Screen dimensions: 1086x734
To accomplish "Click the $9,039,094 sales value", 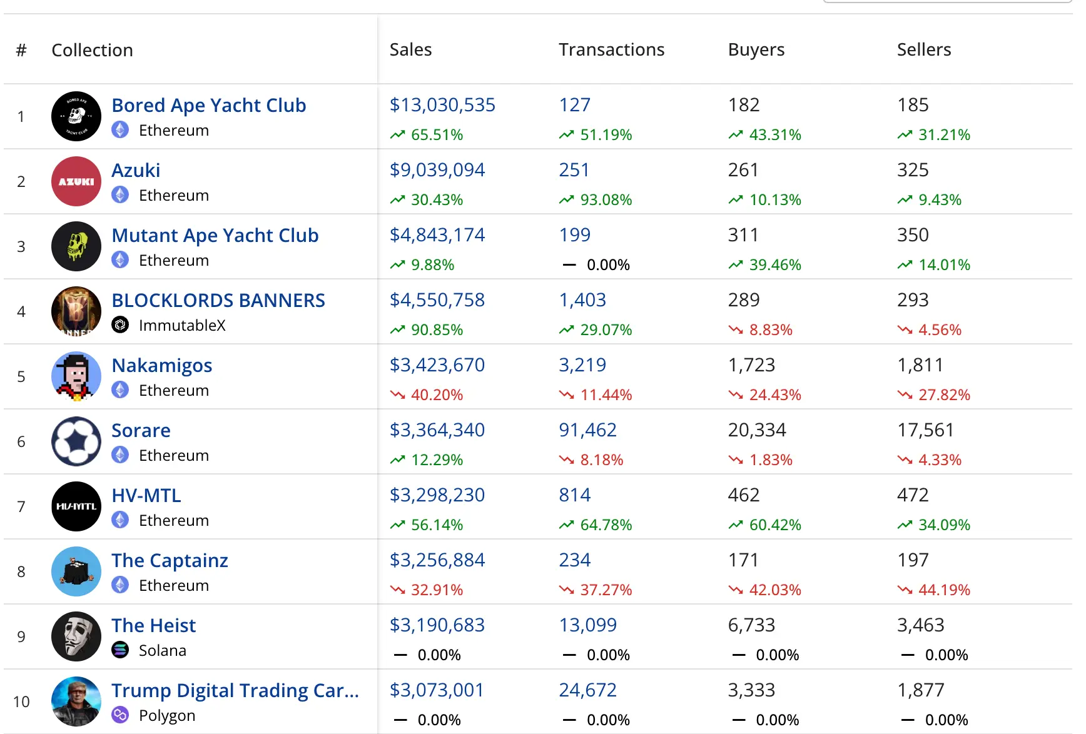I will 437,170.
